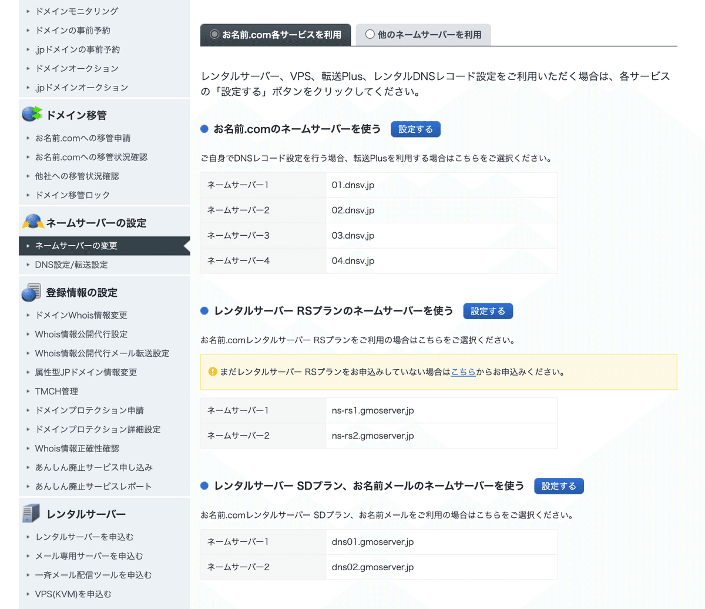
Task: Open お名前.comへの移管申請
Action: [x=83, y=138]
